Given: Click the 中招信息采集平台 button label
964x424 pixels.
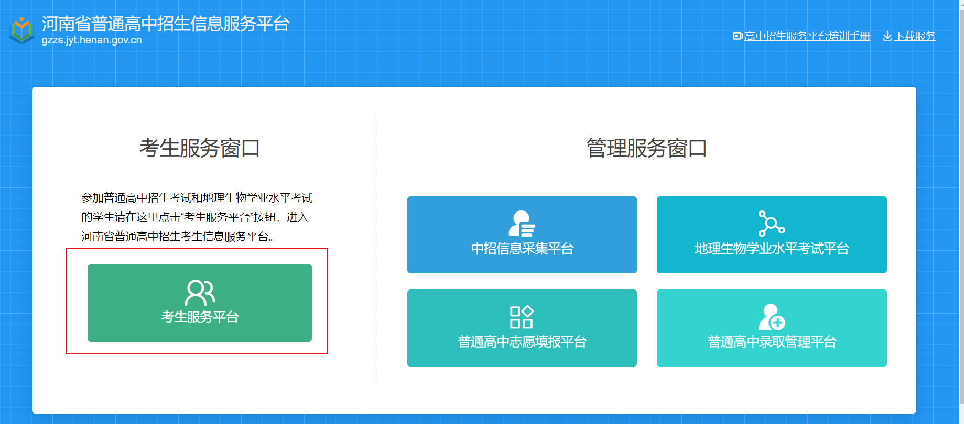Looking at the screenshot, I should pos(522,249).
